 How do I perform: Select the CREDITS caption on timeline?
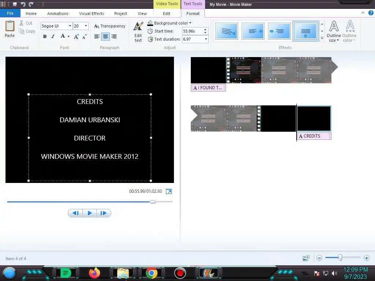(314, 136)
